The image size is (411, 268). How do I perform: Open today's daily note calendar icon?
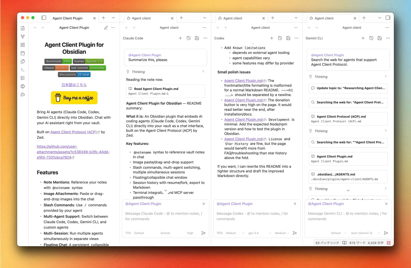23,53
